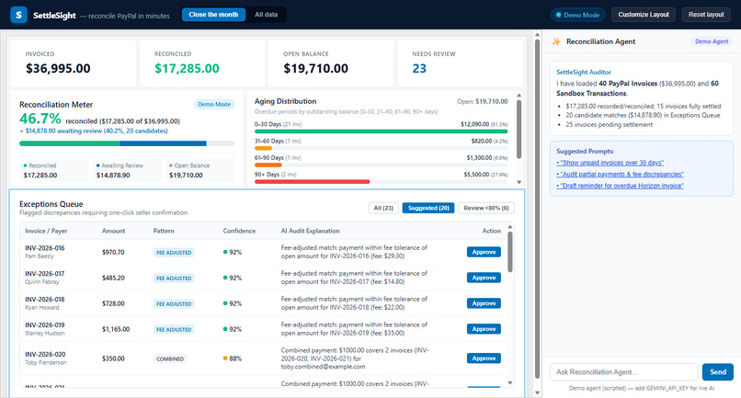Click the sparkle icon beside Reconciliation Agent

[x=557, y=41]
